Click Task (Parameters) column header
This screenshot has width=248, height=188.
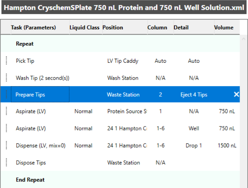[34, 27]
